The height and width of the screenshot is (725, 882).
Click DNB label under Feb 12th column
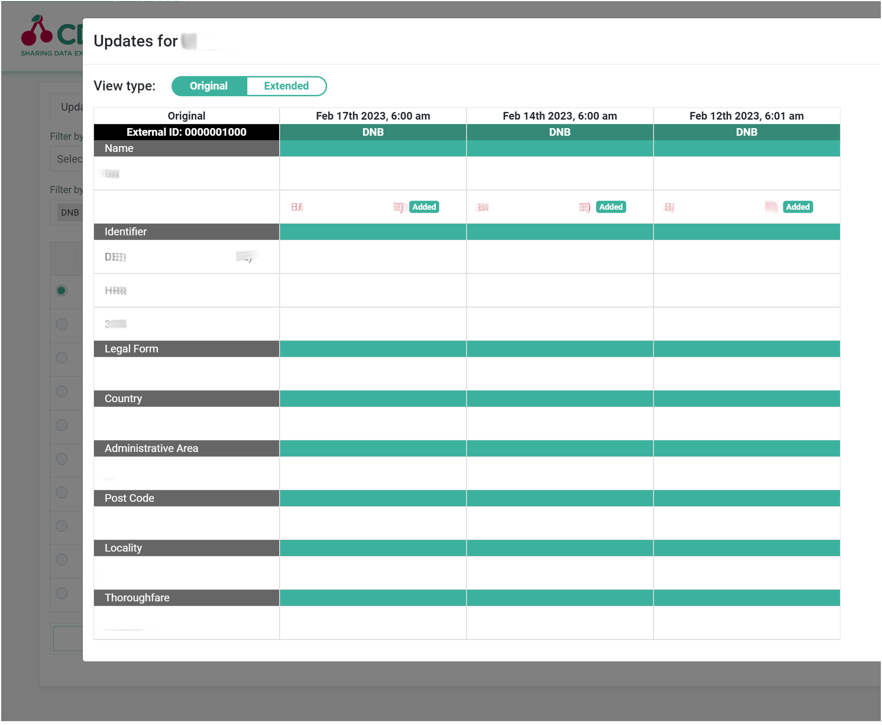coord(747,132)
